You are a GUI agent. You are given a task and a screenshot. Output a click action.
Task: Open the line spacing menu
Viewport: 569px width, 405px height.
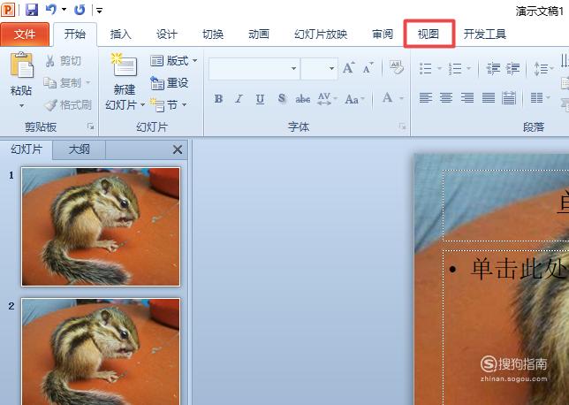click(x=543, y=68)
